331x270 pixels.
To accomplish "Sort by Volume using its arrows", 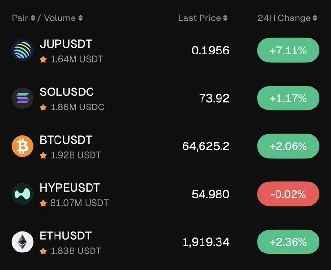I will tap(80, 18).
